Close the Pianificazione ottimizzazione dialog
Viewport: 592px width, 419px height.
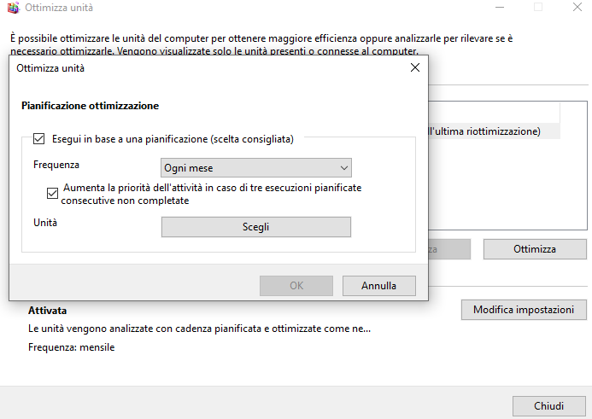pyautogui.click(x=415, y=67)
